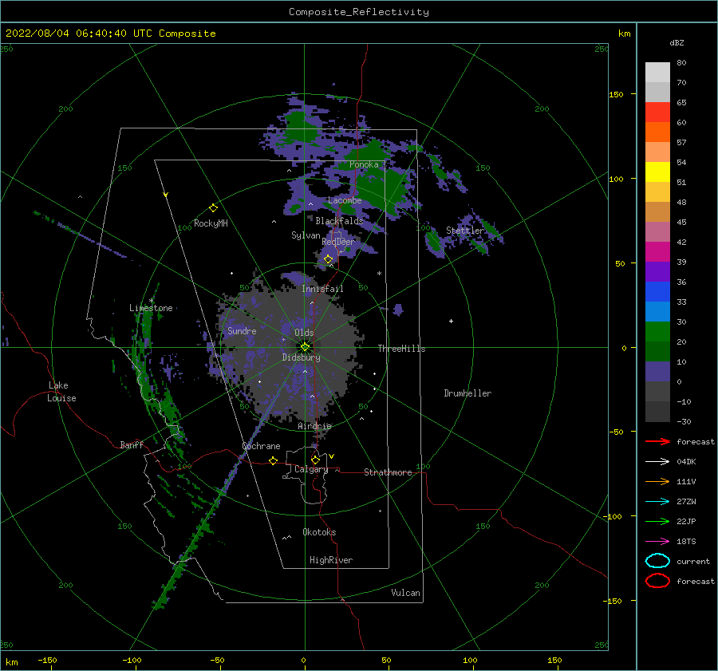Click the Sundre city label
The image size is (718, 671).
click(x=242, y=330)
